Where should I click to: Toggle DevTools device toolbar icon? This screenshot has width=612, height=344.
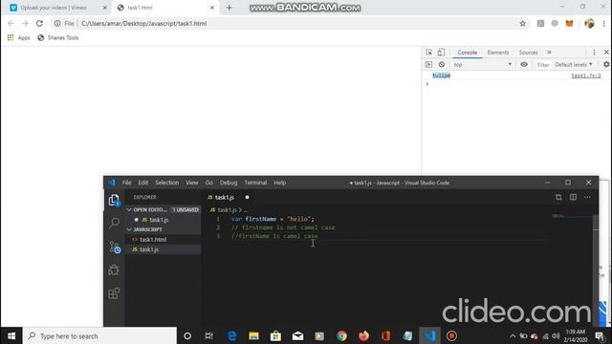coord(441,53)
